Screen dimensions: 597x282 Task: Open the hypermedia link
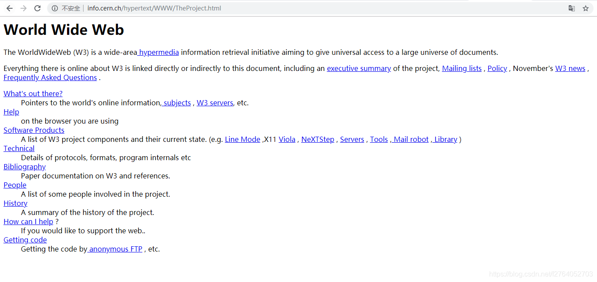coord(158,52)
